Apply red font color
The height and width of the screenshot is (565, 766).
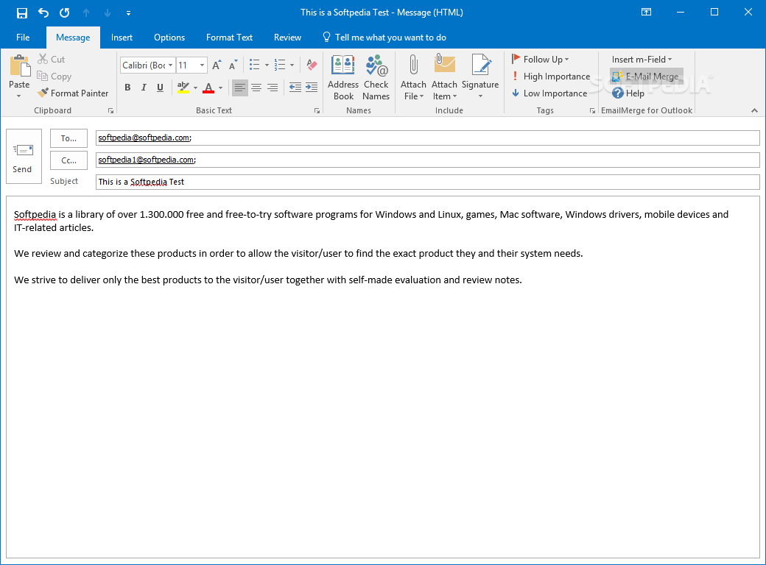(x=208, y=88)
